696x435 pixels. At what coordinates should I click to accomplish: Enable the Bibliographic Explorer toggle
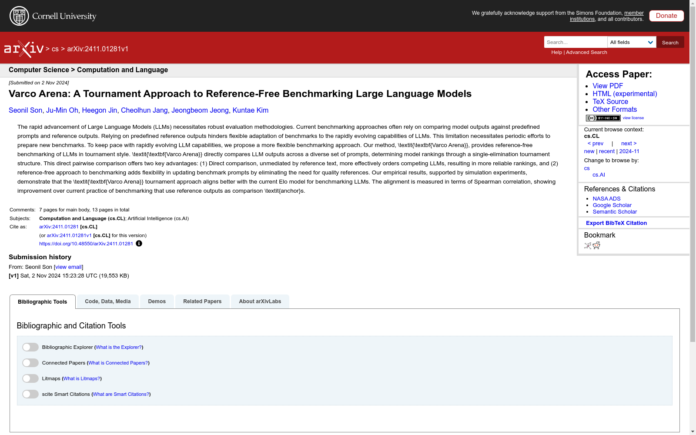(30, 347)
